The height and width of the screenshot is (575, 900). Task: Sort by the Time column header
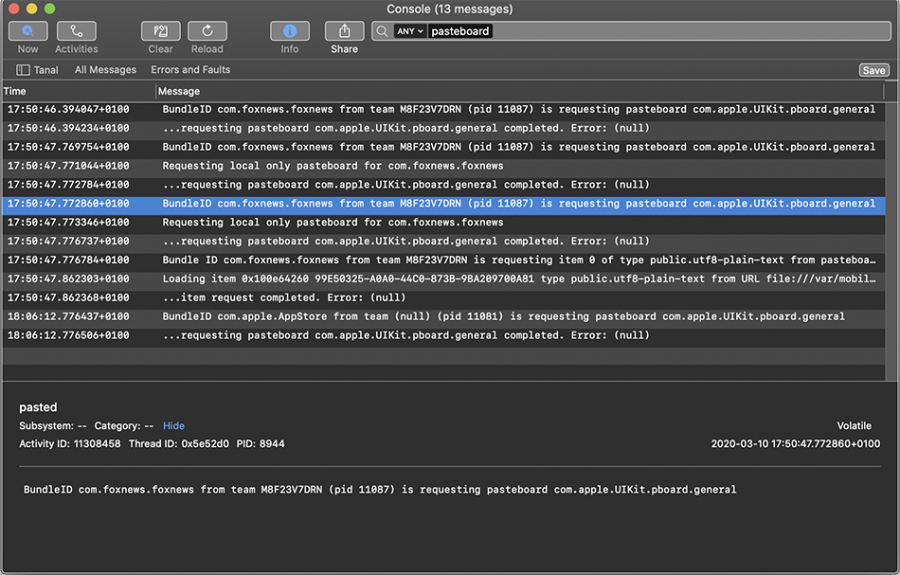79,91
